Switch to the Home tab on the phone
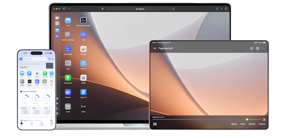282x136 pixels. tap(22, 124)
